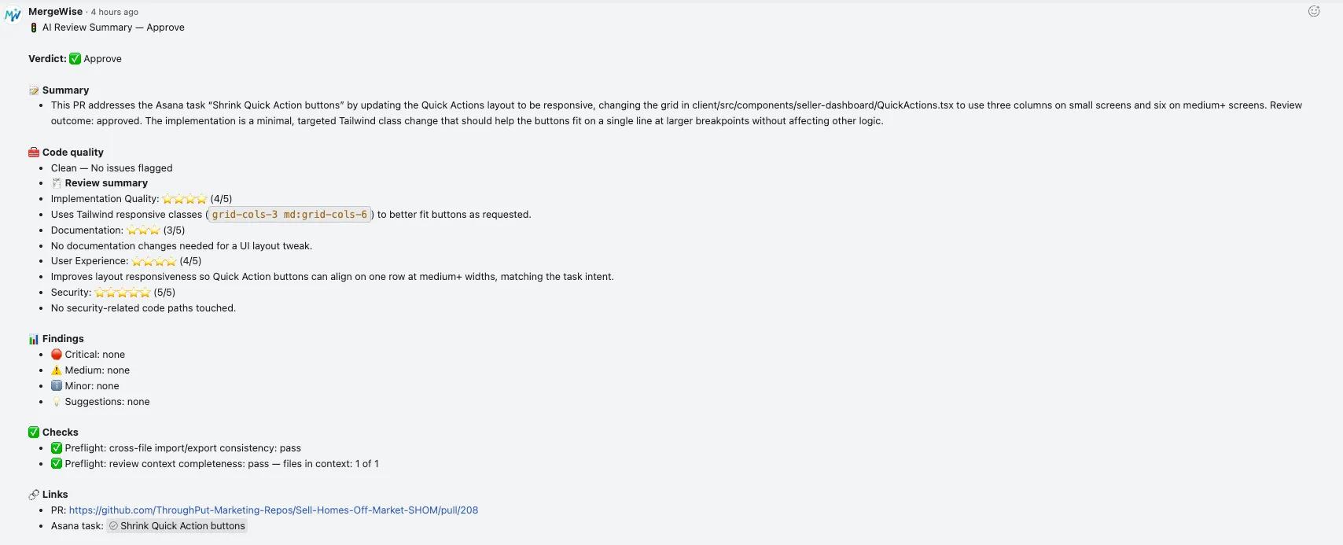Click the MergeWise avatar icon
This screenshot has height=545, width=1343.
(x=13, y=14)
